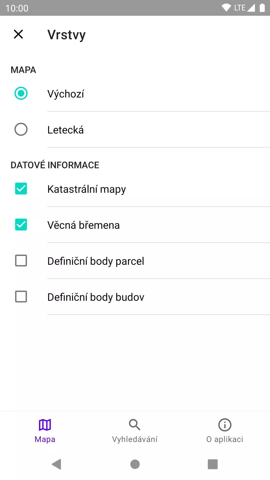Tap the Android home circle icon
This screenshot has height=480, width=270.
135,464
